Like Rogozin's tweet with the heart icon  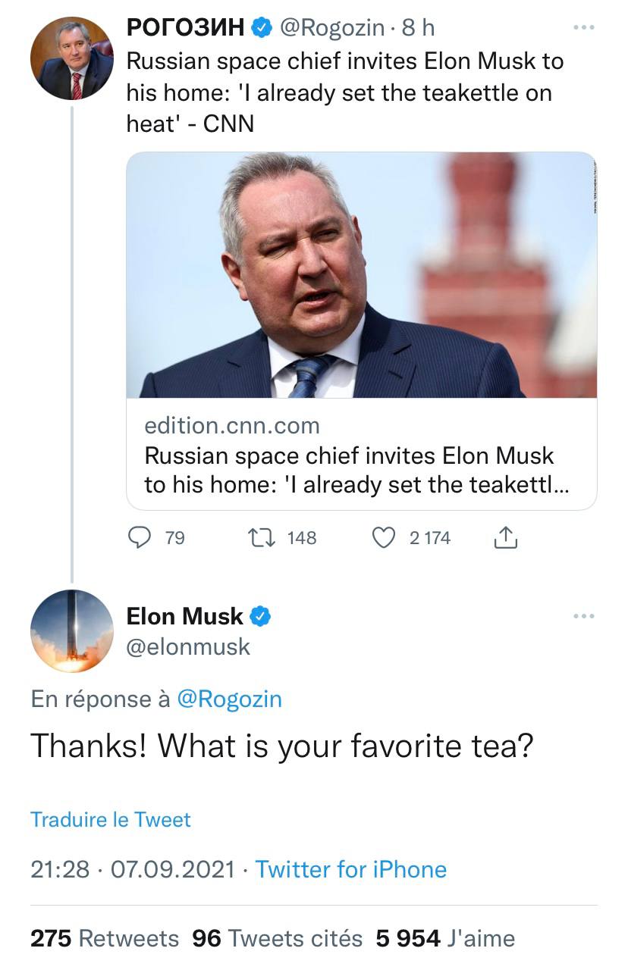[385, 537]
